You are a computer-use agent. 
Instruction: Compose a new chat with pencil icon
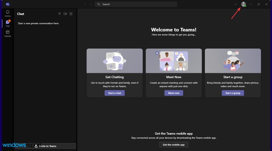(x=71, y=14)
